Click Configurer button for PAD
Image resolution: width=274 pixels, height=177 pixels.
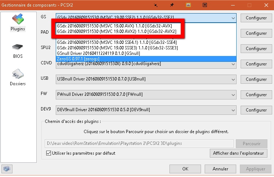click(256, 33)
